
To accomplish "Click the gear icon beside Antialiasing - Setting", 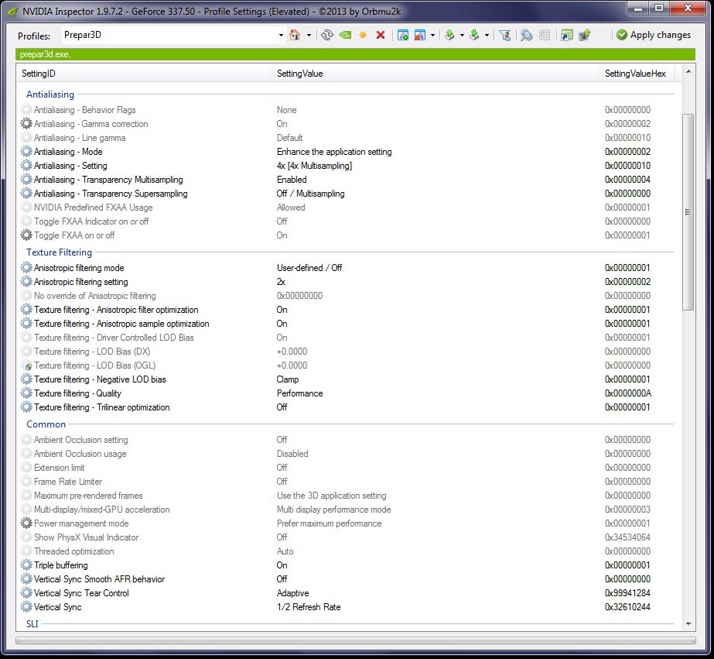I will point(26,166).
